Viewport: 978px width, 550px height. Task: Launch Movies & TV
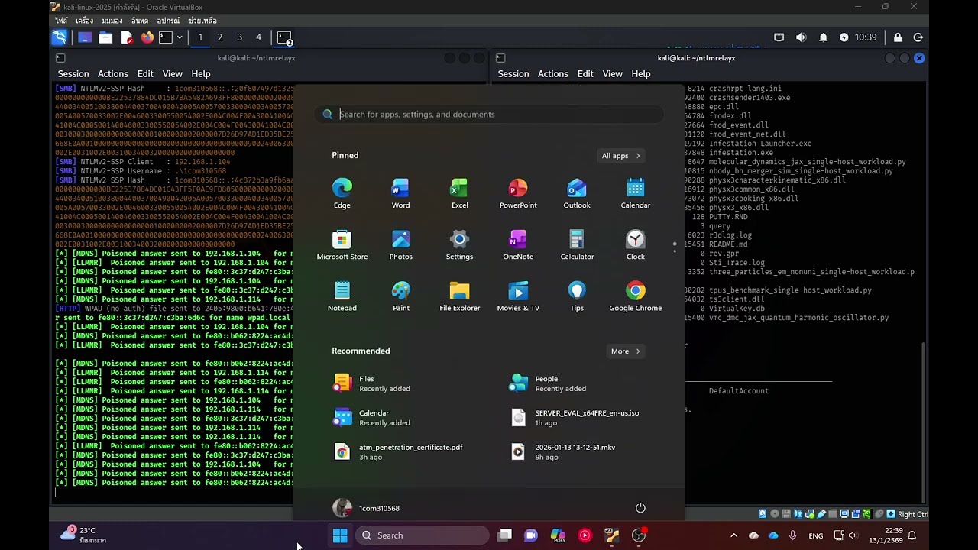coord(518,296)
